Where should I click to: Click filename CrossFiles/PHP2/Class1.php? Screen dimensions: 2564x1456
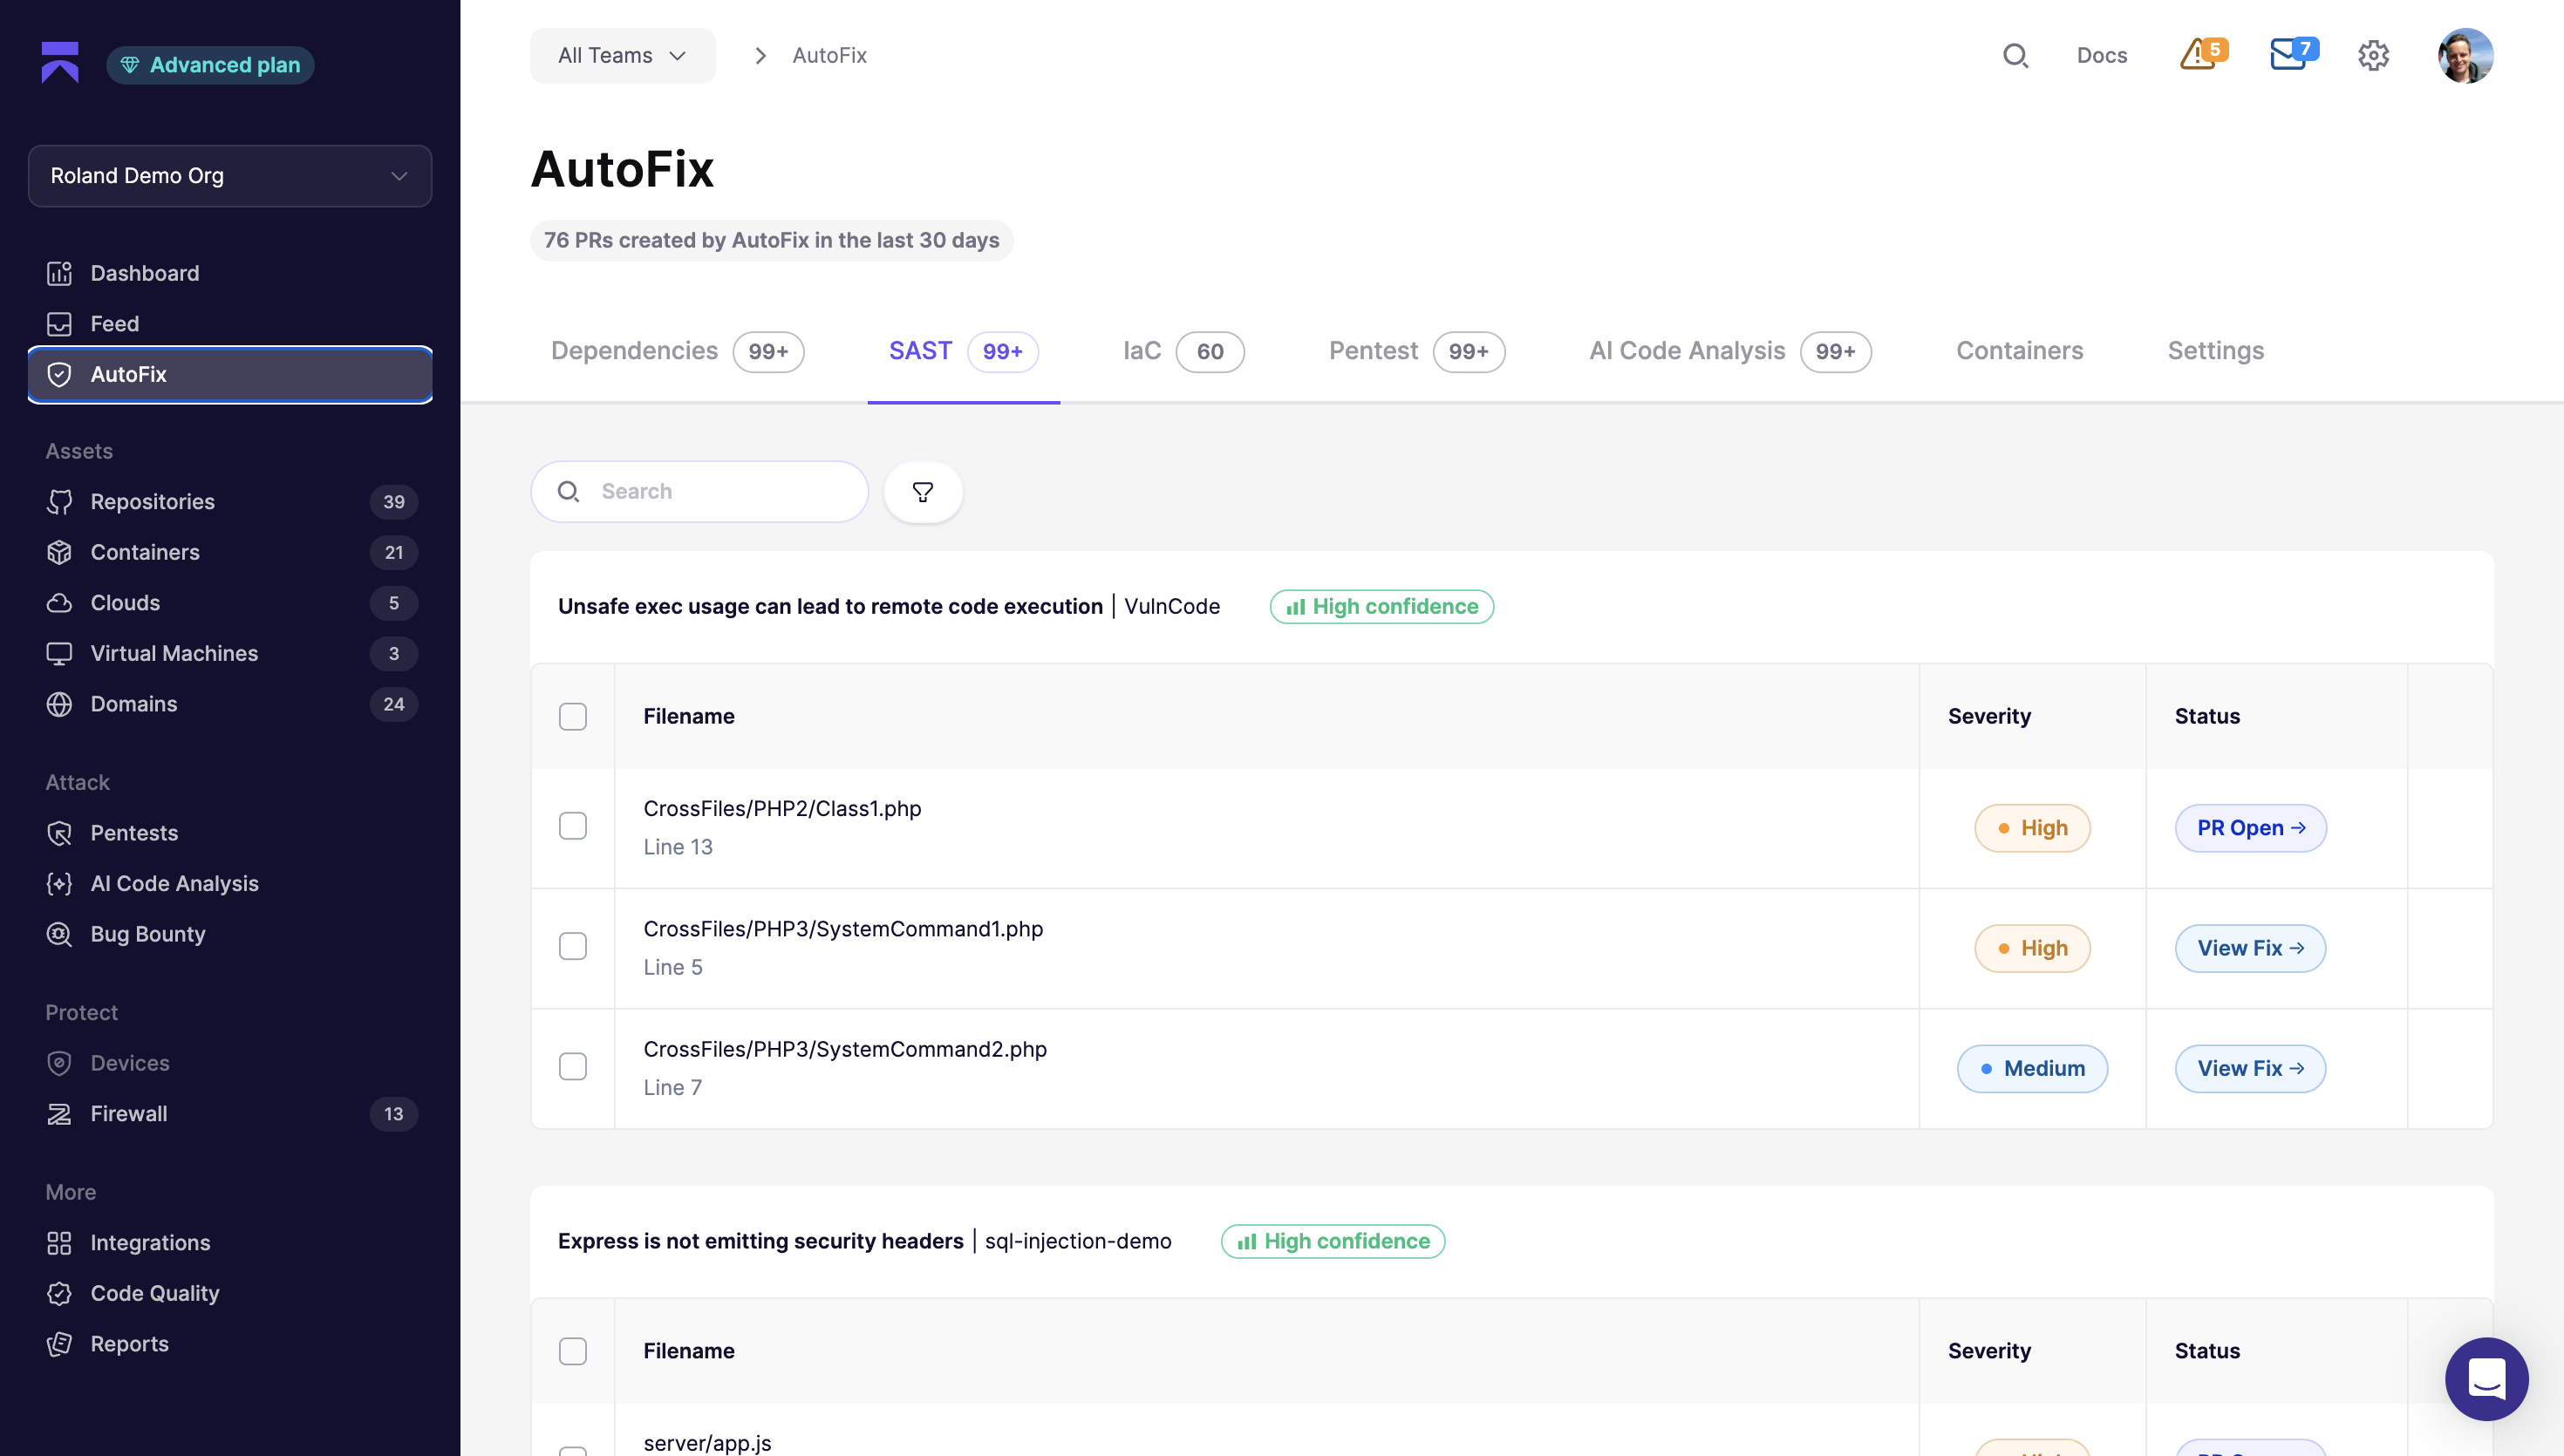(x=782, y=809)
